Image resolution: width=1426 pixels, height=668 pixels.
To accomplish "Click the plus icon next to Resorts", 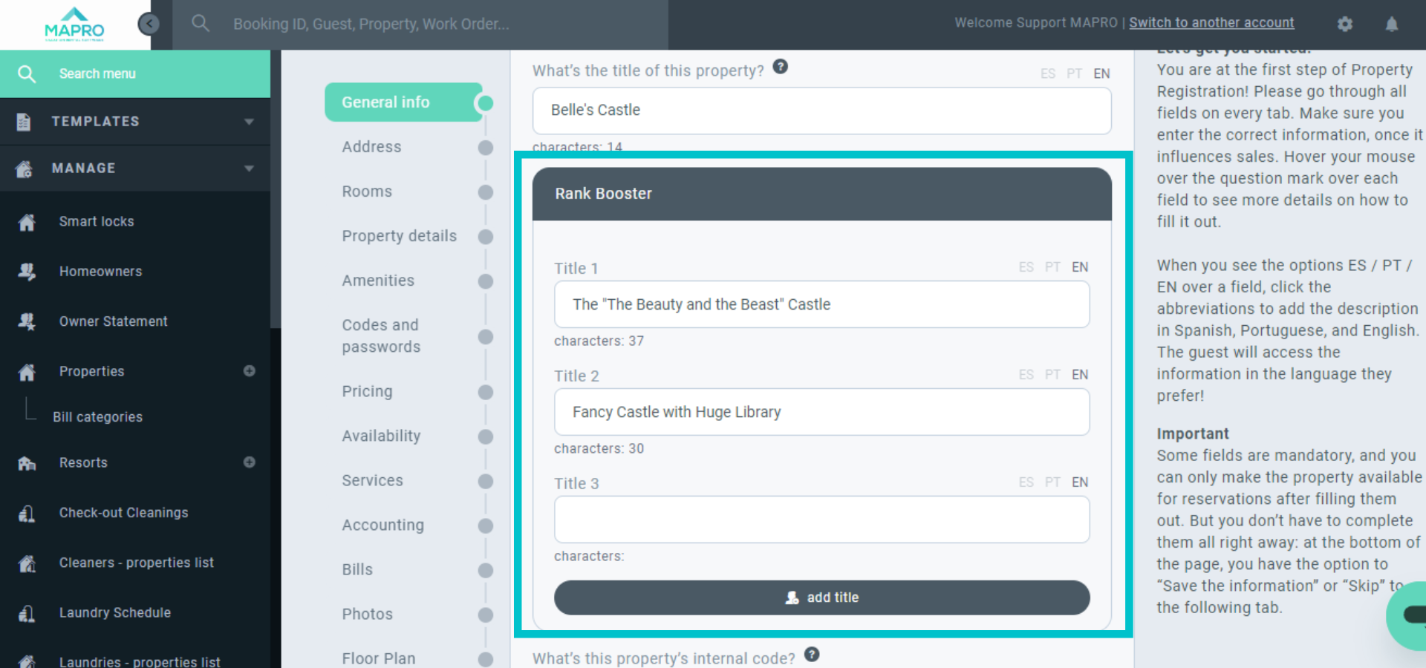I will tap(250, 462).
